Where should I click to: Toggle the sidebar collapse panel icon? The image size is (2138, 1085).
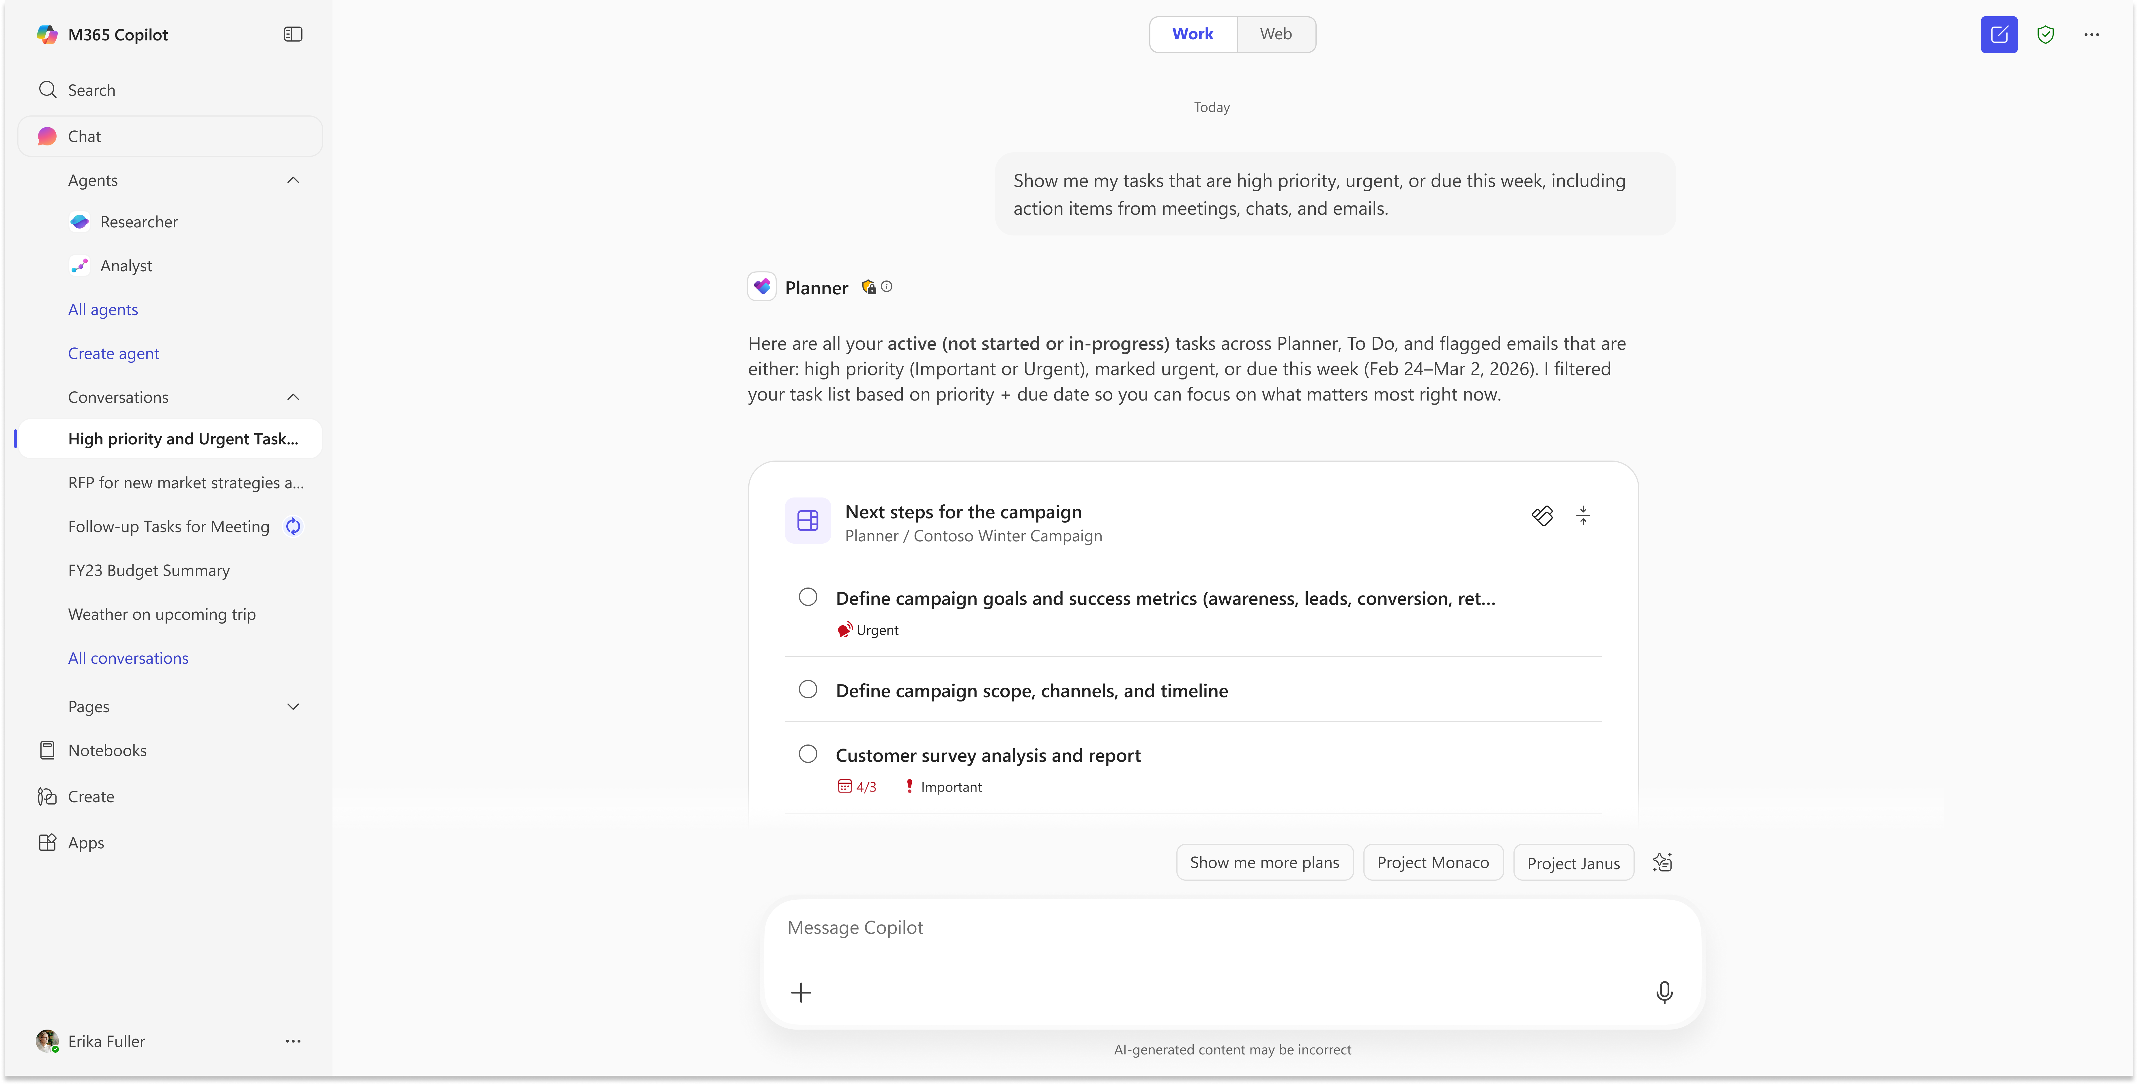click(293, 34)
